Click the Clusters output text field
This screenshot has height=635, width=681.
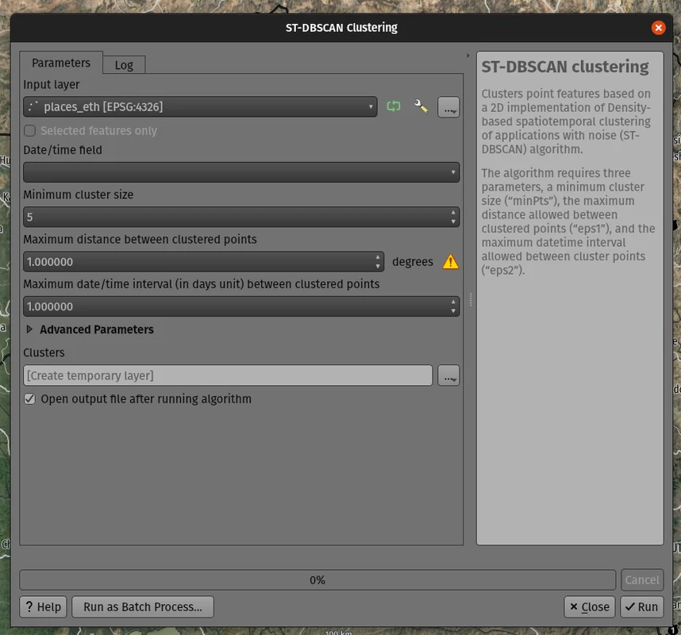click(228, 375)
